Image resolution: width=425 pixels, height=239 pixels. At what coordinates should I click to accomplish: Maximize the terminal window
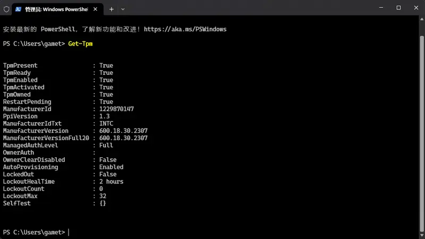pos(398,8)
